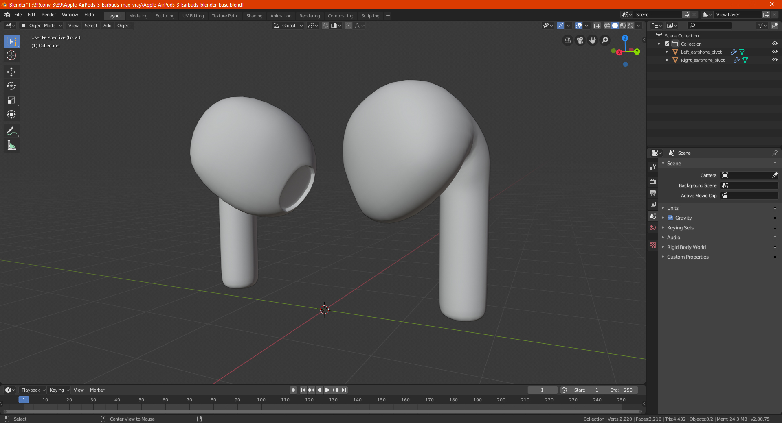
Task: Select the Select Box tool
Action: [11, 41]
